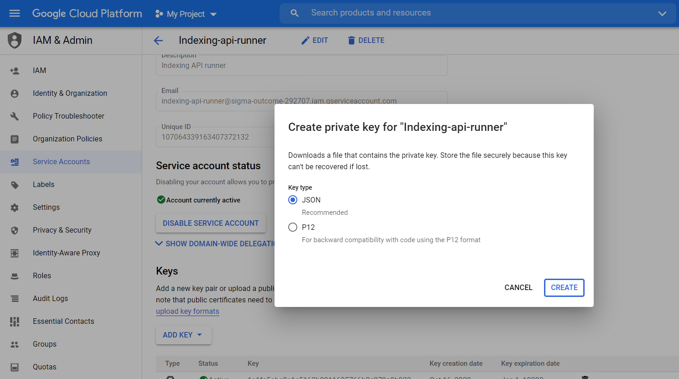Click the search magnifier icon
679x379 pixels.
[295, 13]
